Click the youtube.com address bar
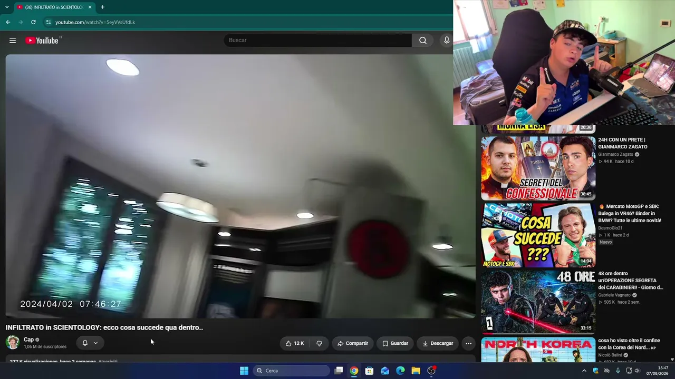675x379 pixels. [248, 22]
